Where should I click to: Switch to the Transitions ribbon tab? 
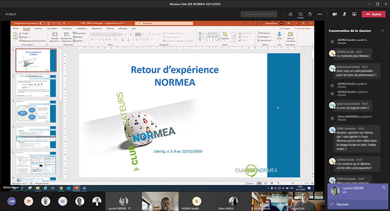[x=67, y=29]
